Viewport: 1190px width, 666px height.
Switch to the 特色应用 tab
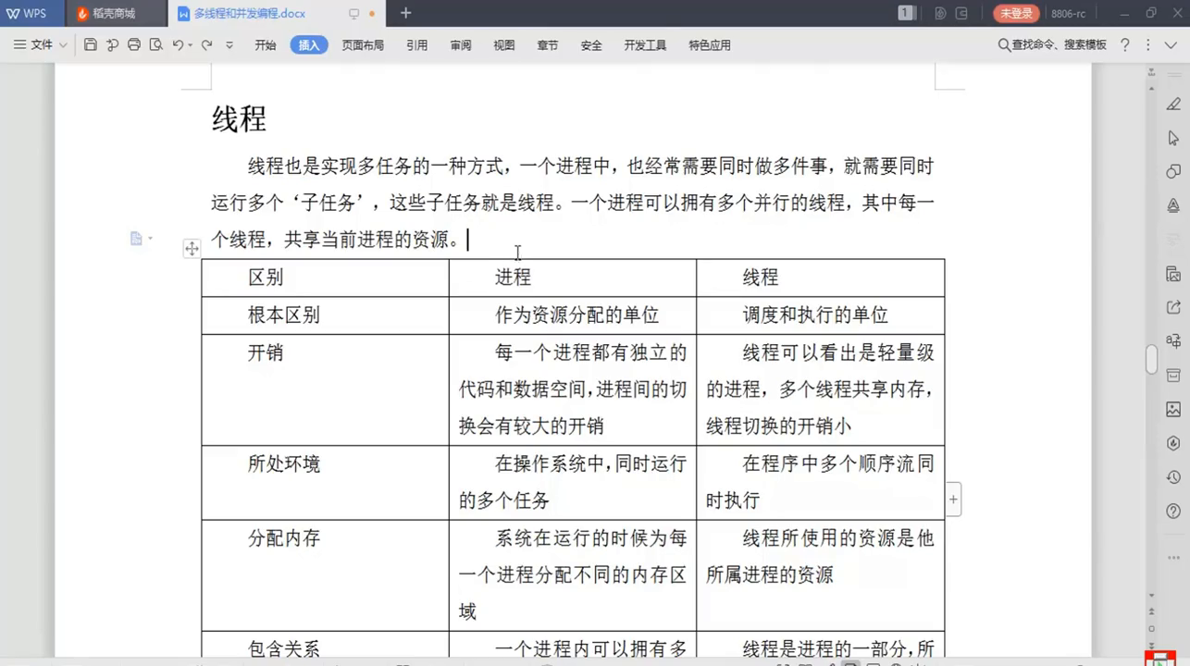coord(710,45)
